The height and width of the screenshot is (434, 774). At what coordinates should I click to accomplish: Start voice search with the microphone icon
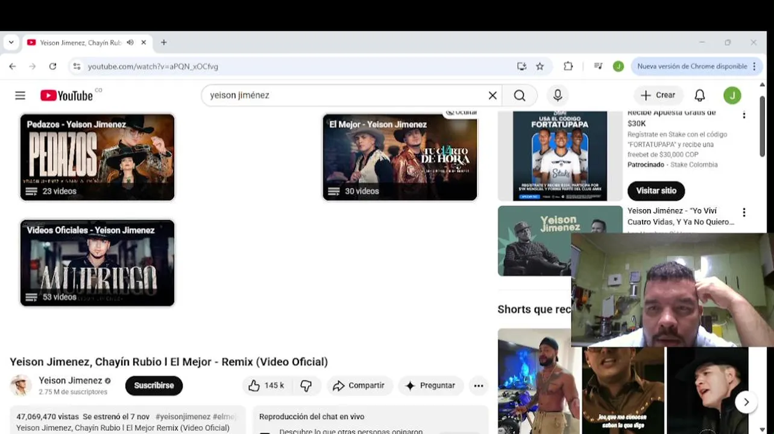tap(558, 95)
